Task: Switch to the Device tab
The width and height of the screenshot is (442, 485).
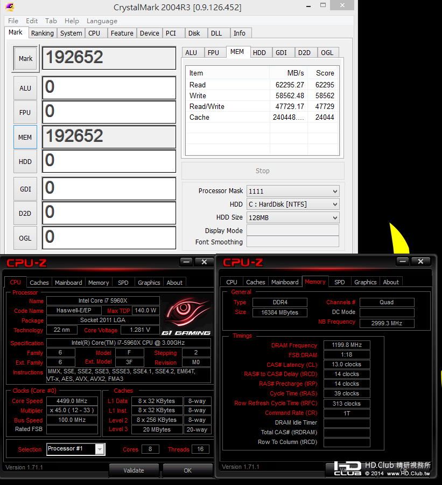Action: [x=149, y=33]
